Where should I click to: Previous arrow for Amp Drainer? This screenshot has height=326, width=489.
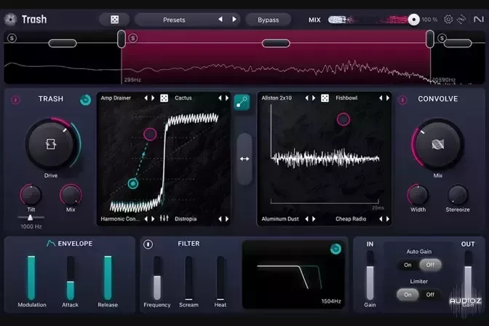(x=146, y=98)
